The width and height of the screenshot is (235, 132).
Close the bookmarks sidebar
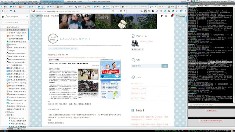click(27, 16)
